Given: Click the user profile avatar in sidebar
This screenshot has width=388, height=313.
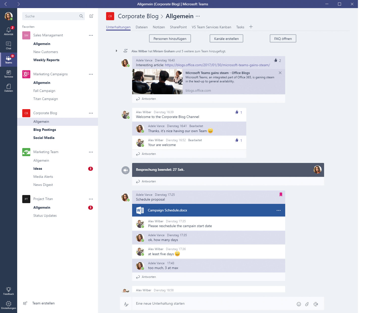Looking at the screenshot, I should point(9,16).
